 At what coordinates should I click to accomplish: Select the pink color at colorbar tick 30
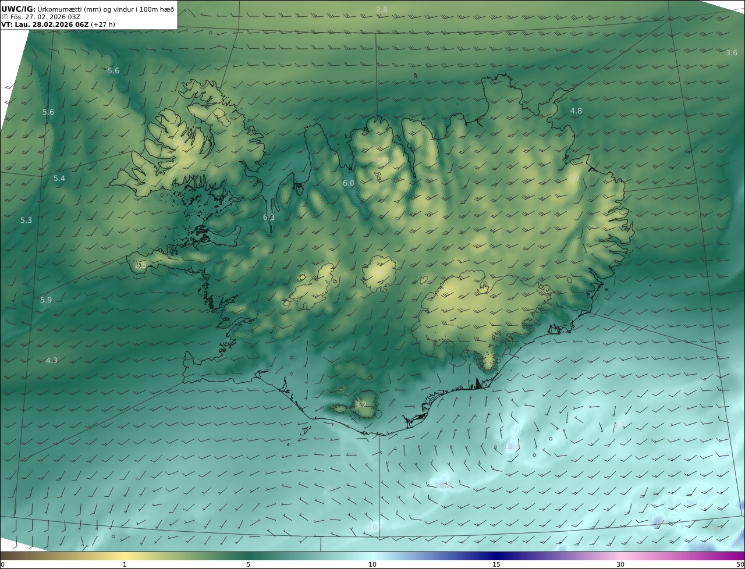[x=620, y=556]
